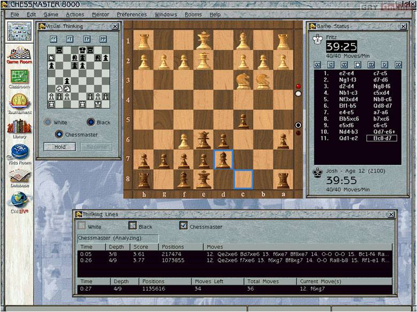Viewport: 417px width, 312px height.
Task: Open the File menu
Action: [x=14, y=14]
